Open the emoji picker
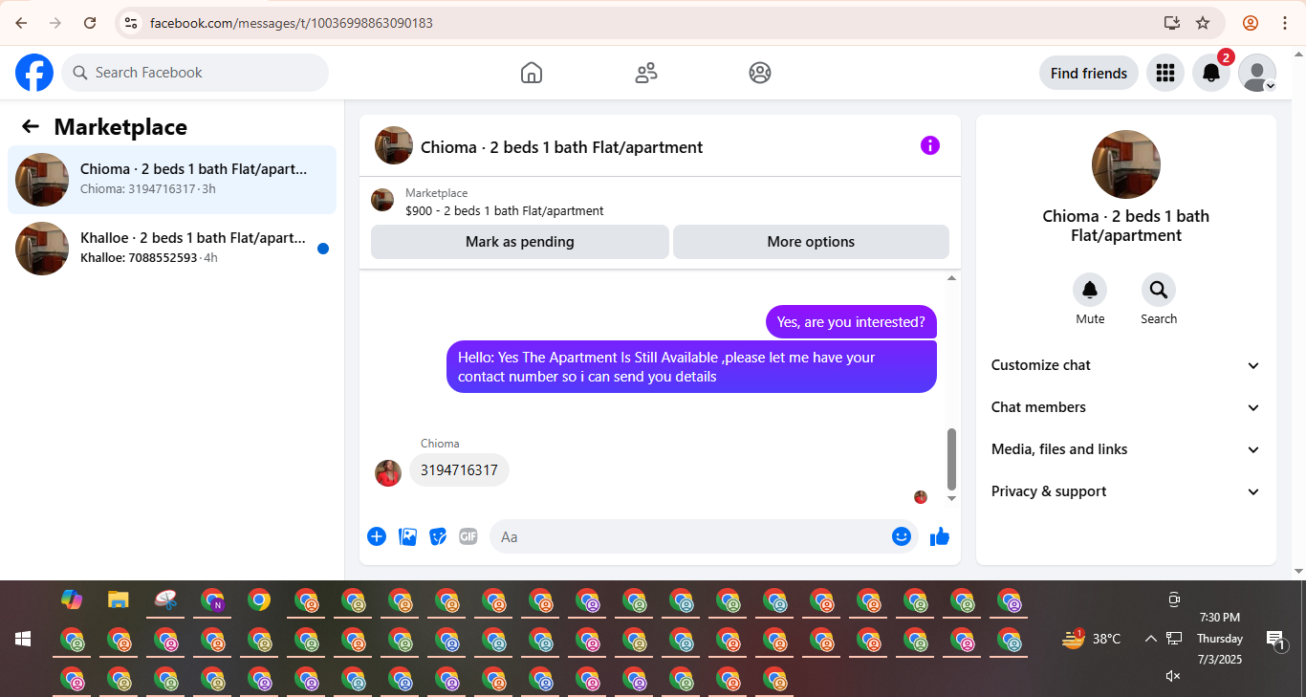Image resolution: width=1306 pixels, height=697 pixels. click(901, 536)
